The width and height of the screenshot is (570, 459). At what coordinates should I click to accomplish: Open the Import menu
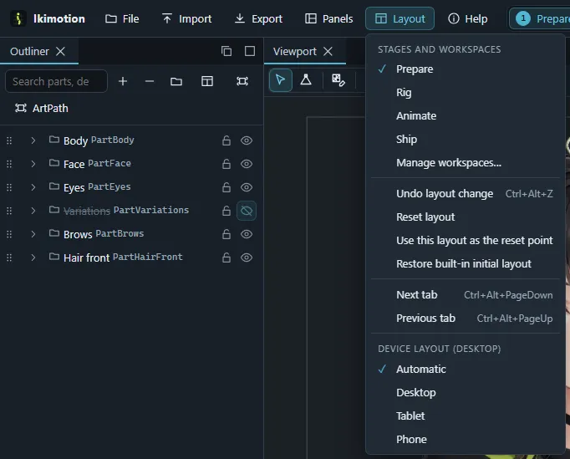point(187,18)
